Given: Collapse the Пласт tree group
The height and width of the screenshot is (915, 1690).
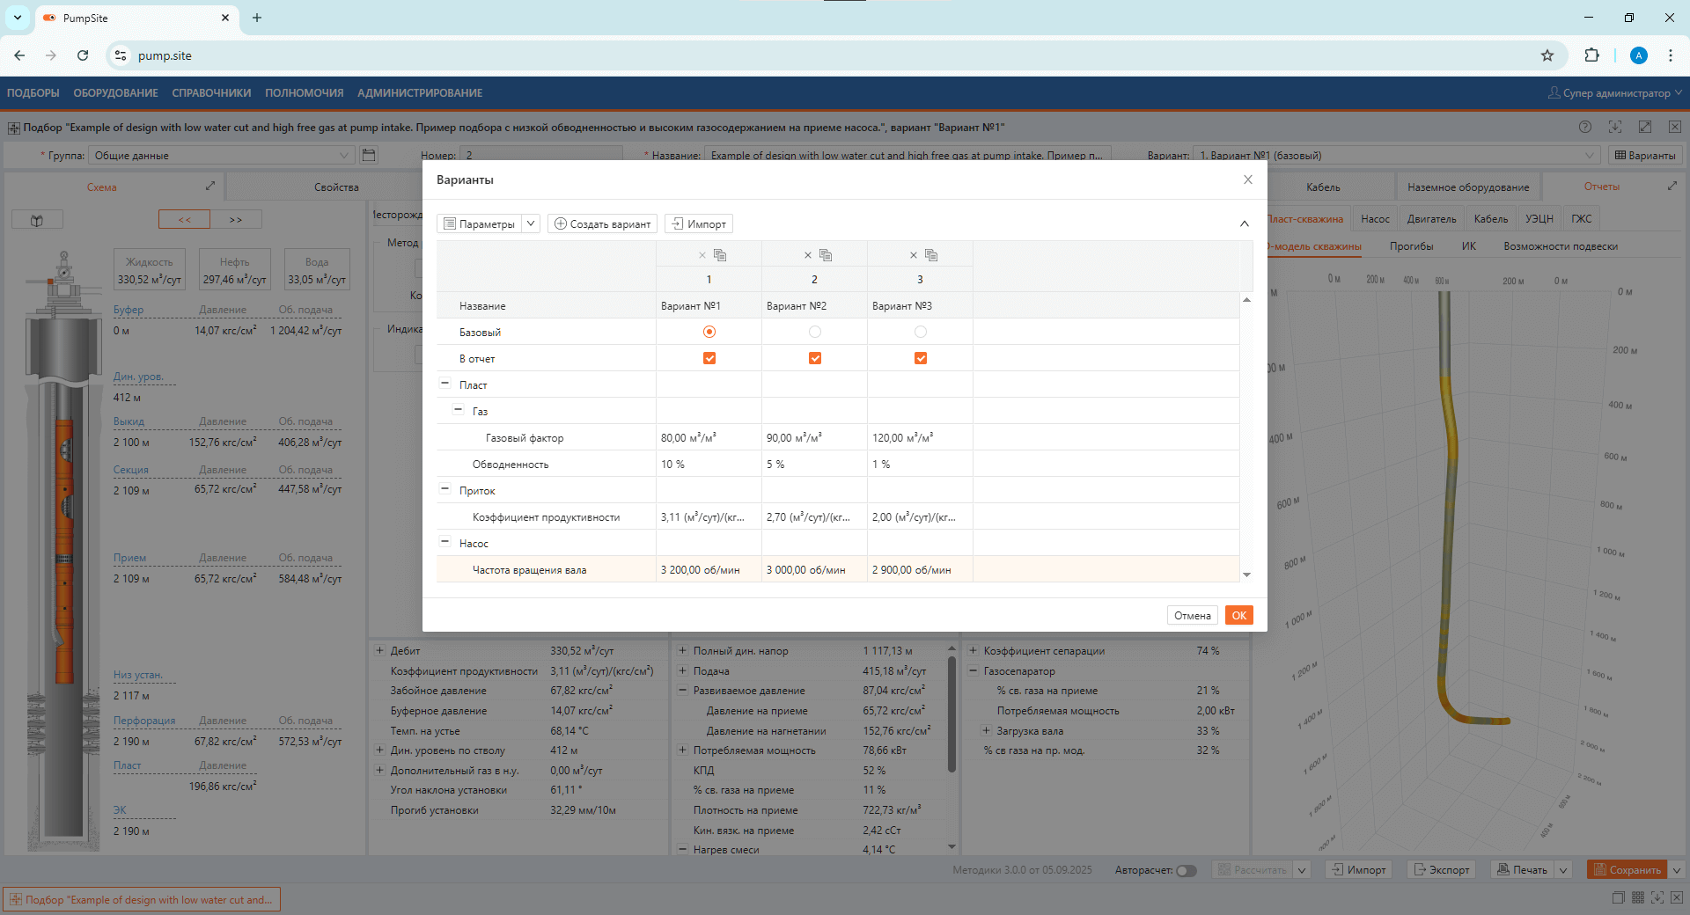Looking at the screenshot, I should [445, 384].
